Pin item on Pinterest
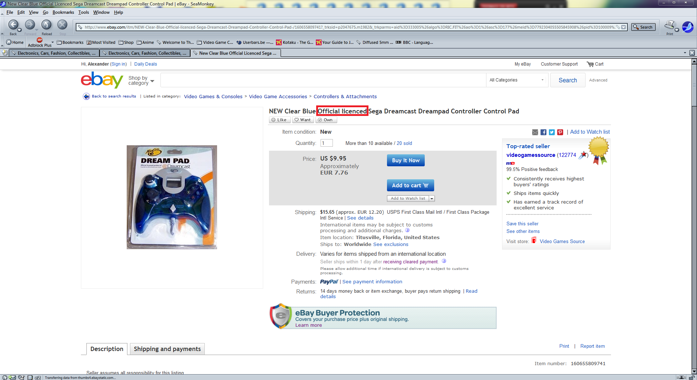697x380 pixels. click(x=560, y=132)
